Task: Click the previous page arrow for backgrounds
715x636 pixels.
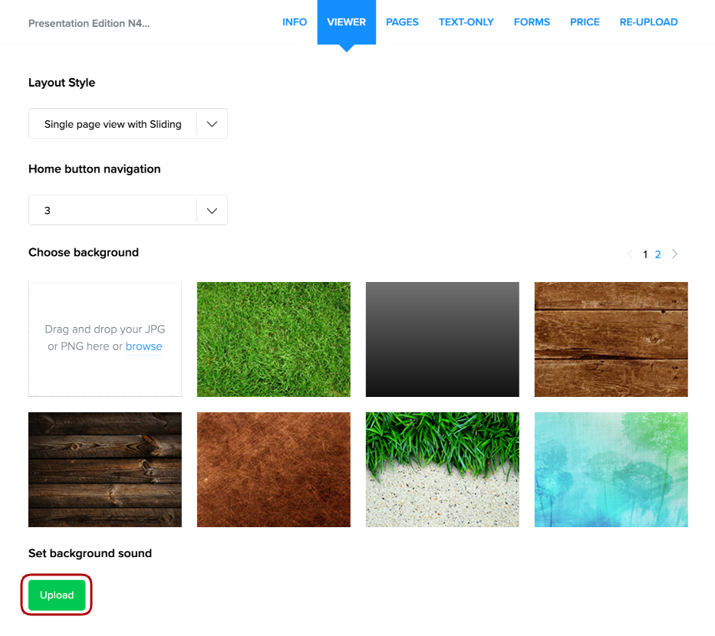Action: (630, 254)
